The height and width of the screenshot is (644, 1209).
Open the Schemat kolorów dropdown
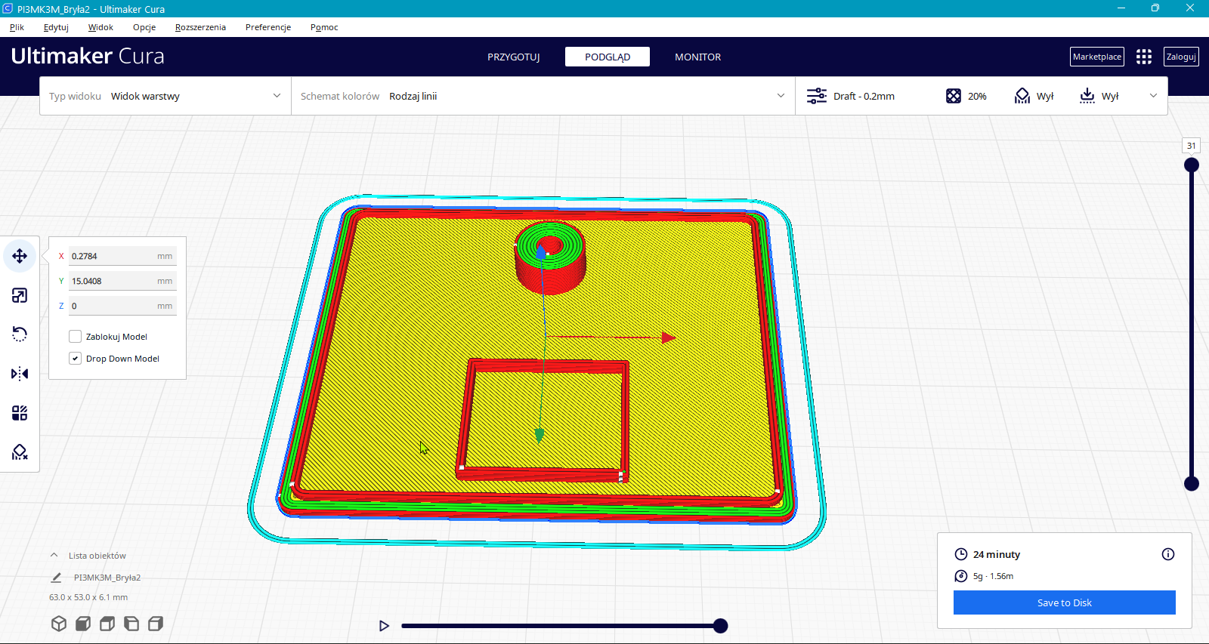click(543, 96)
